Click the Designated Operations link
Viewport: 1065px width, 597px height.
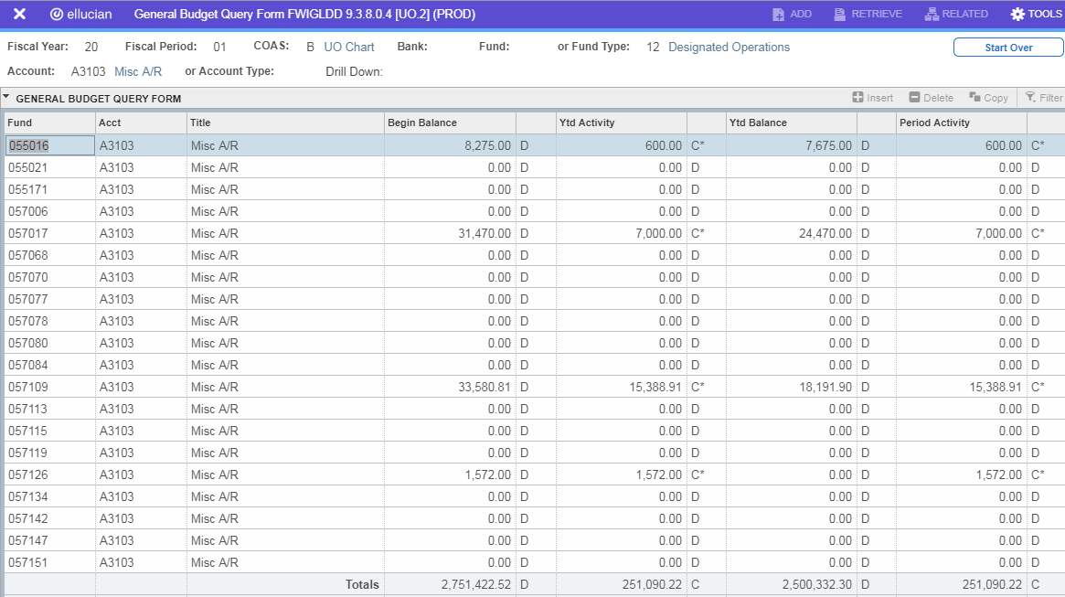(x=729, y=48)
